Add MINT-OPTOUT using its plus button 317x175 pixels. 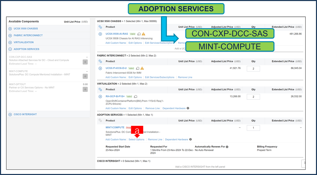point(85,89)
